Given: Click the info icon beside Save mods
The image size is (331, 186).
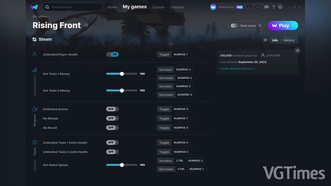Looking at the screenshot, I should point(260,26).
